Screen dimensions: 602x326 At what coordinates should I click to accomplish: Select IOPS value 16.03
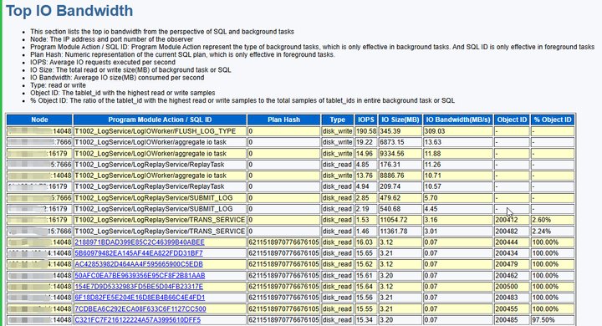(365, 242)
